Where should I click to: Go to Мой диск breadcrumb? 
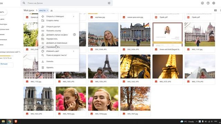tap(29, 10)
